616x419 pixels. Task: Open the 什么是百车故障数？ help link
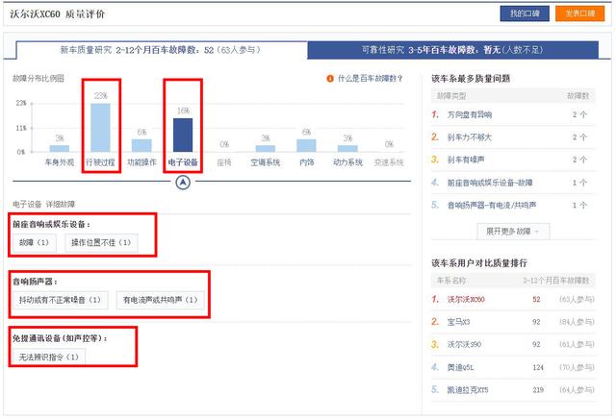click(371, 79)
